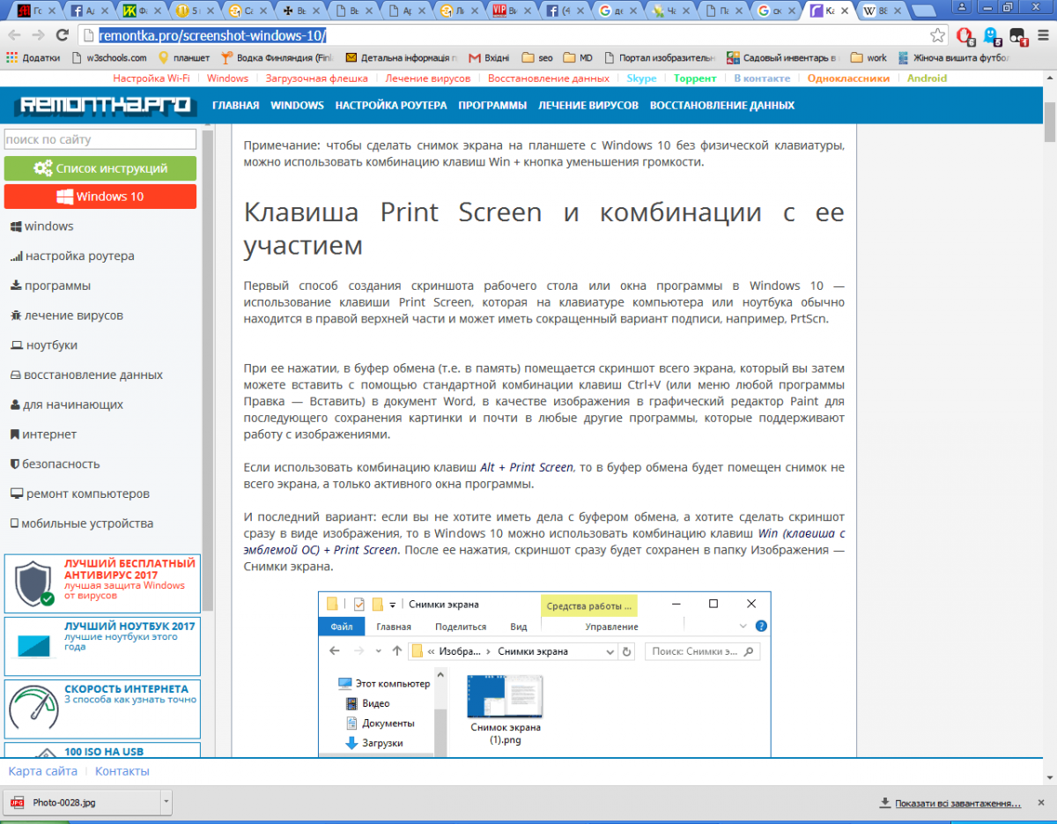Image resolution: width=1057 pixels, height=824 pixels.
Task: Open the sidebar интернет category
Action: 43,434
